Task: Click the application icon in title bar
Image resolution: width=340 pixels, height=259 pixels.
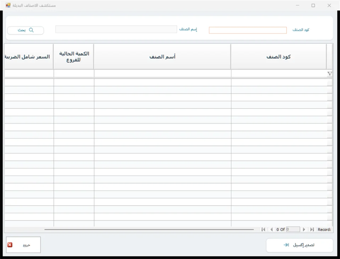Action: (x=8, y=5)
